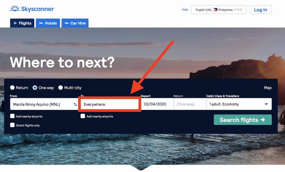The width and height of the screenshot is (285, 172).
Task: Click the car icon on Car Hire tab
Action: [67, 23]
